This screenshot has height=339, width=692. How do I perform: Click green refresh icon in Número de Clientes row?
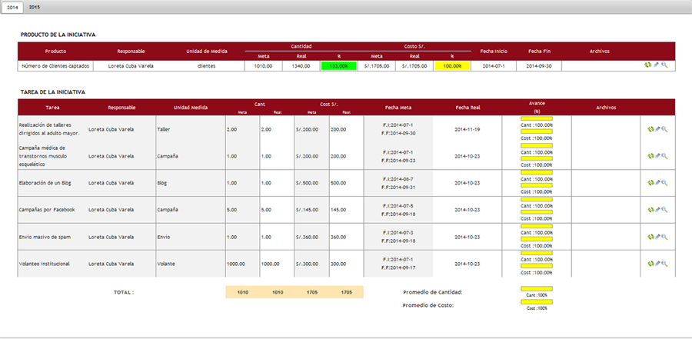pyautogui.click(x=649, y=66)
